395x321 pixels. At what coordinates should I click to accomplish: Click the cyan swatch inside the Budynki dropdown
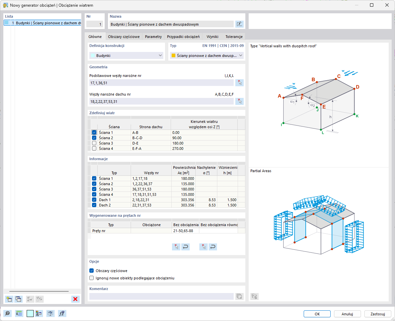(93, 55)
